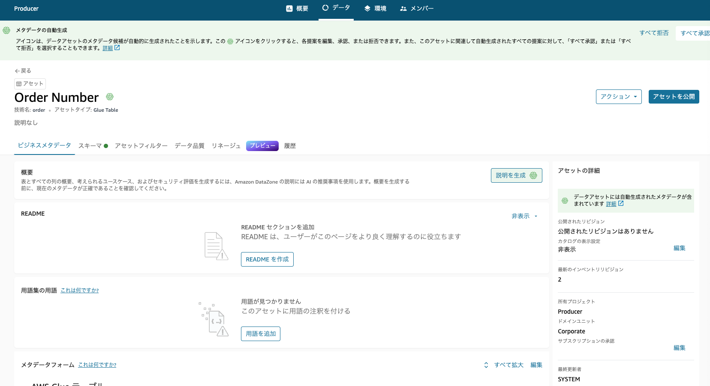Click the green AI icon in metadata banner
The width and height of the screenshot is (710, 386).
[6, 30]
